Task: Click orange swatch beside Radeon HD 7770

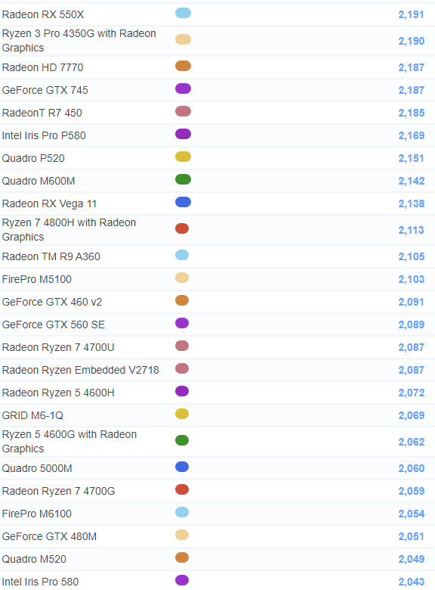Action: coord(183,66)
